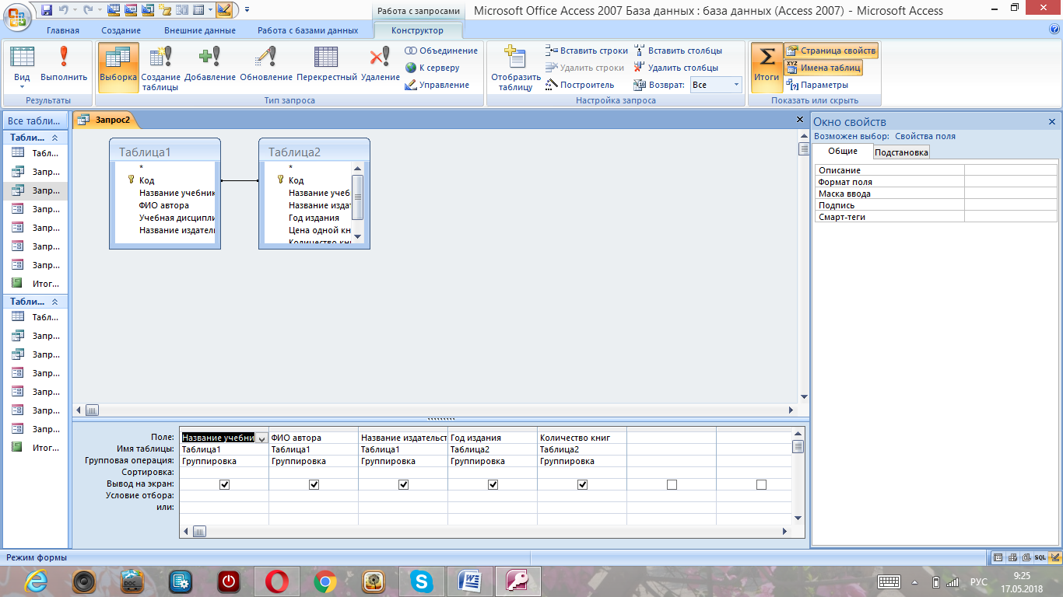Undo the last action in Quick Access
The image size is (1063, 597).
(62, 10)
